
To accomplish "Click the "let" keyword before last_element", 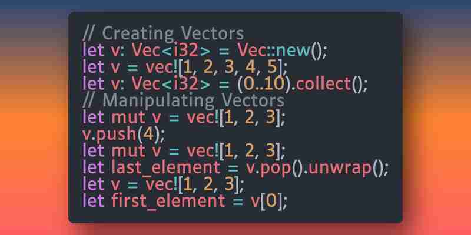I will click(94, 169).
